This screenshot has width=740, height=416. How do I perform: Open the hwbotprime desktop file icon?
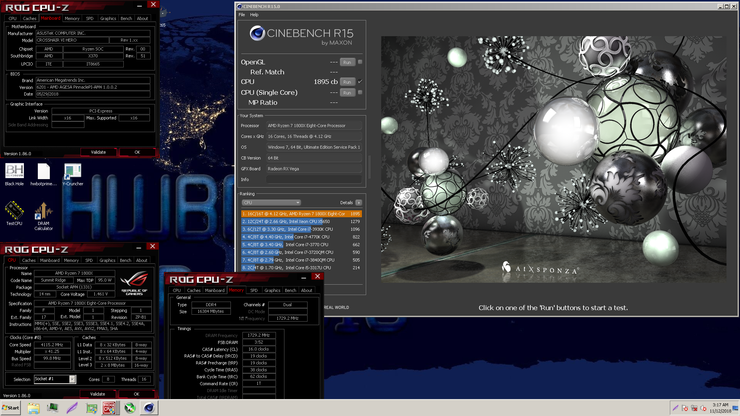click(x=44, y=175)
